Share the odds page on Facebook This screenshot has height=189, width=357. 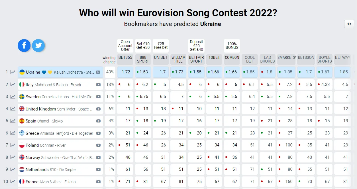point(24,45)
